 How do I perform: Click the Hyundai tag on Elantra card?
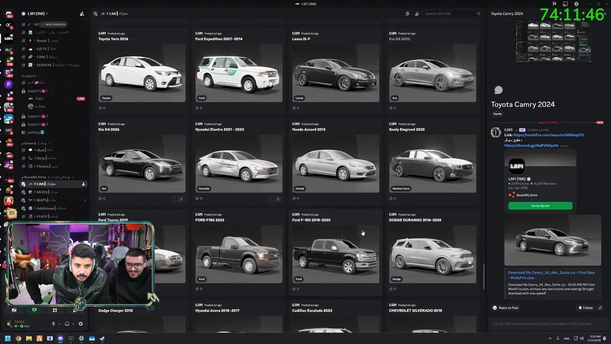[204, 188]
